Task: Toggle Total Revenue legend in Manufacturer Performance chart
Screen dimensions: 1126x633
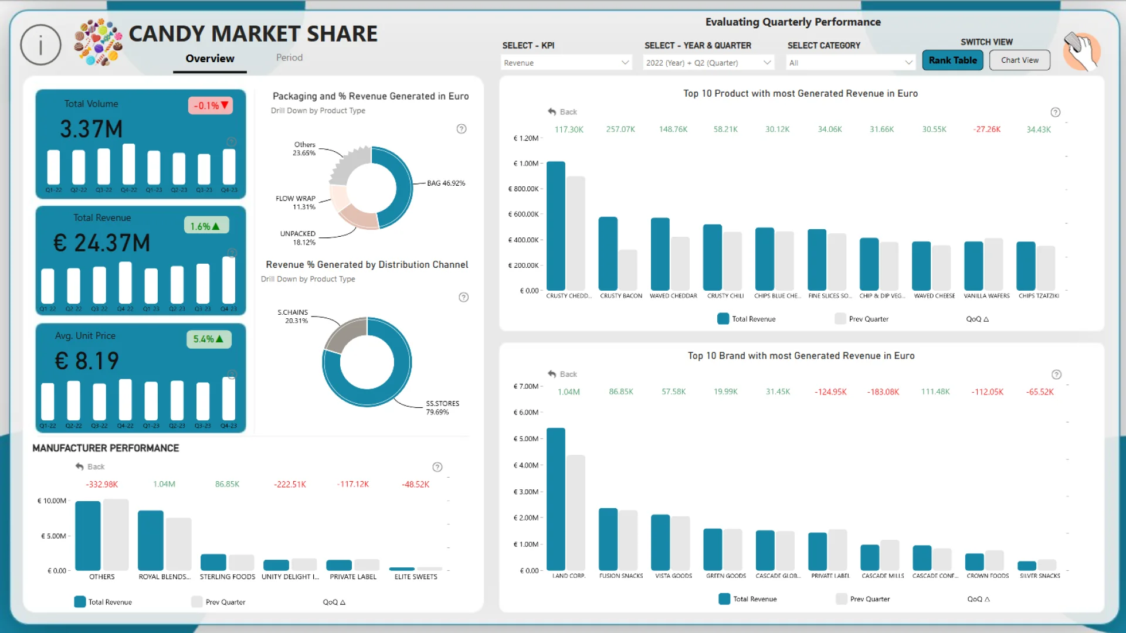Action: 103,602
